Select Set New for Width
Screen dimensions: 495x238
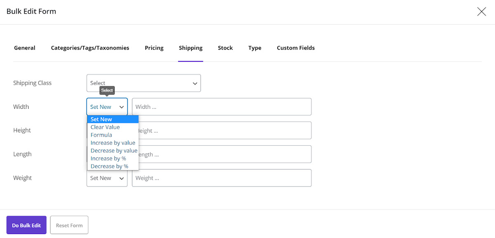pyautogui.click(x=101, y=119)
